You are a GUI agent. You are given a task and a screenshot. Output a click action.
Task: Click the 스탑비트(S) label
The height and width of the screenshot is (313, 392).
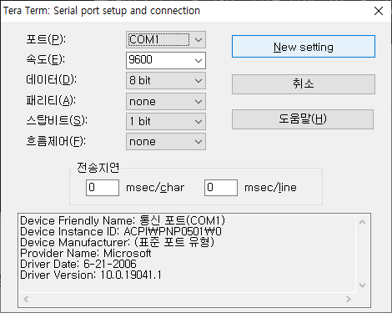click(57, 120)
